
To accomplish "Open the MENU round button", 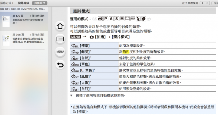I will point(60,52).
